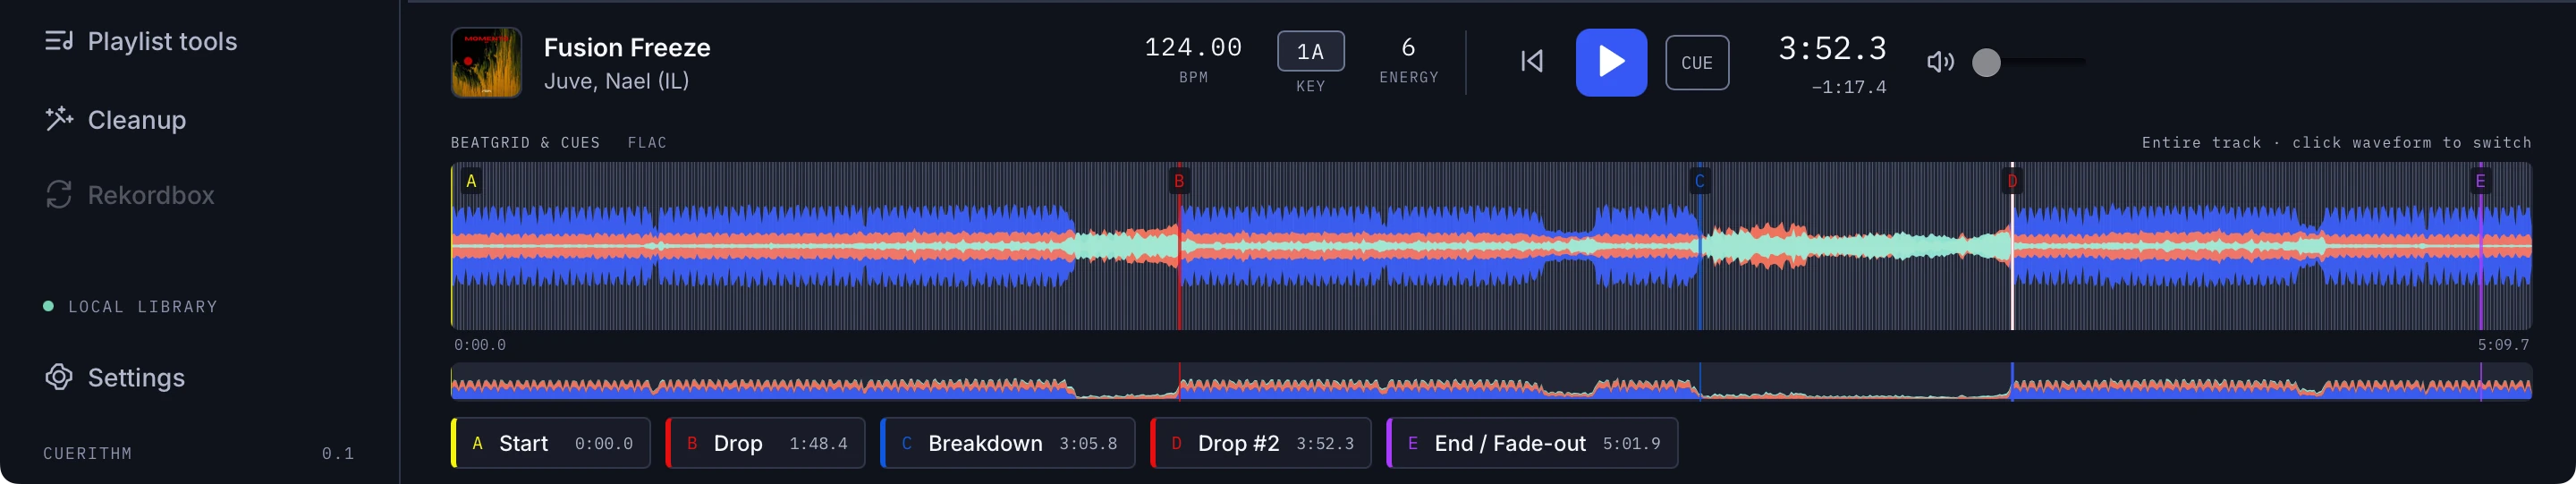Viewport: 2576px width, 484px height.
Task: Click the Fusion Freeze track title
Action: [627, 47]
